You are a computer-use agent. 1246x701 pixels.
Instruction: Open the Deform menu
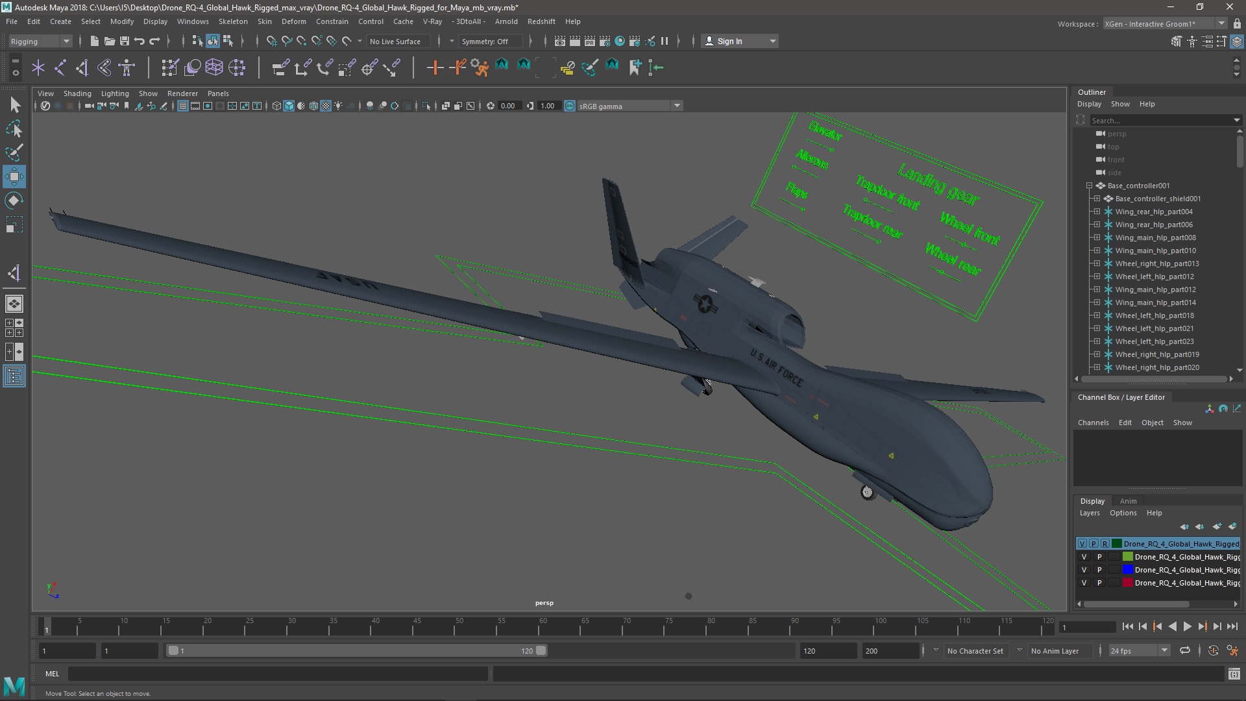pos(293,21)
